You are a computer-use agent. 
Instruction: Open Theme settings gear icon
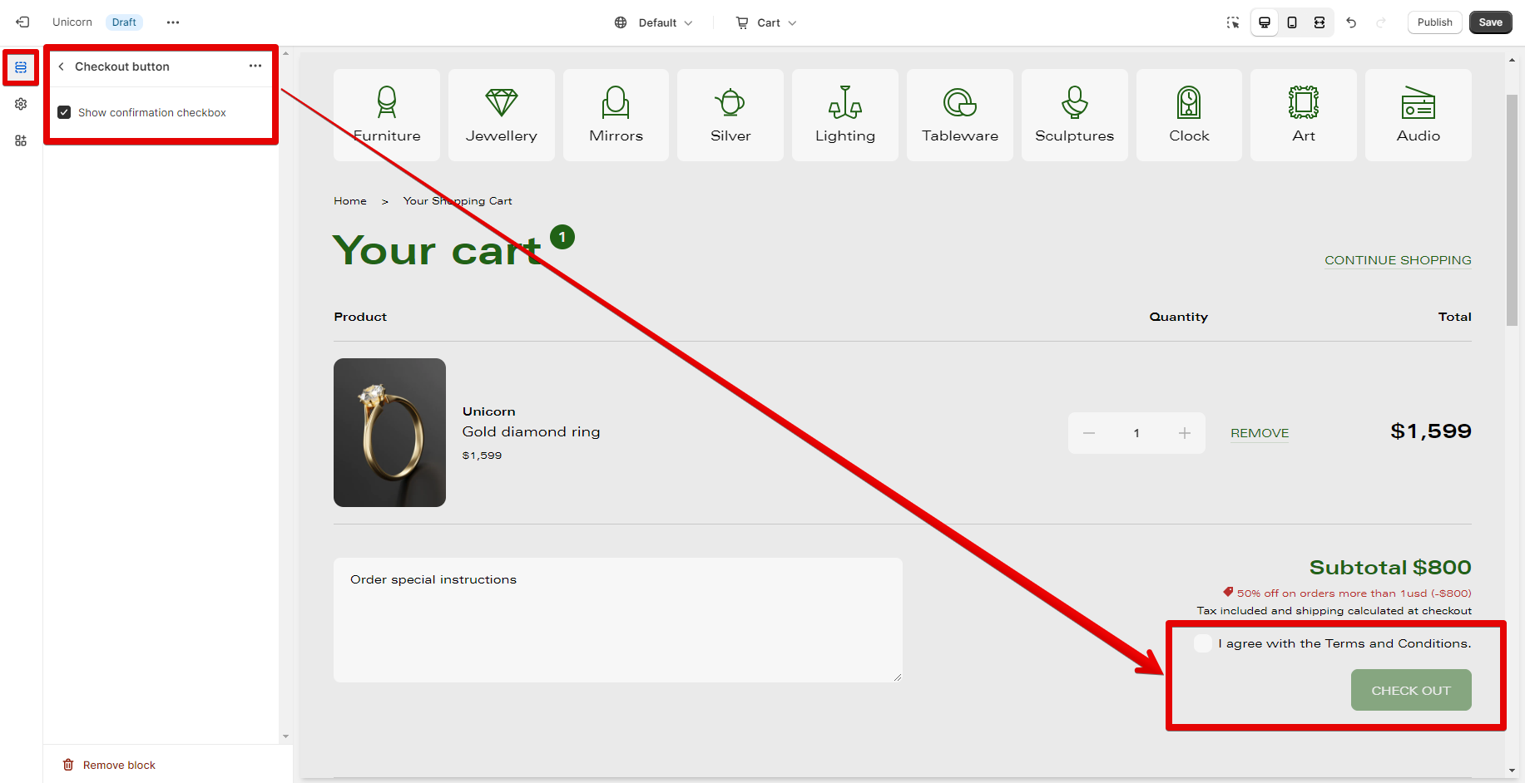(x=21, y=104)
